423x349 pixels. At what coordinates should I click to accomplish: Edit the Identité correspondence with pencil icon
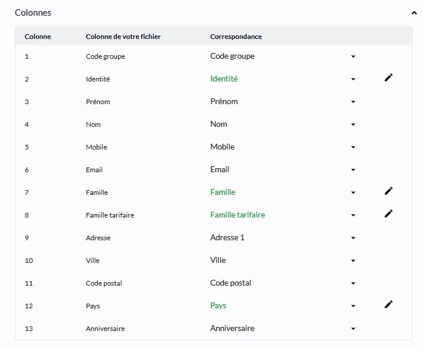point(389,77)
